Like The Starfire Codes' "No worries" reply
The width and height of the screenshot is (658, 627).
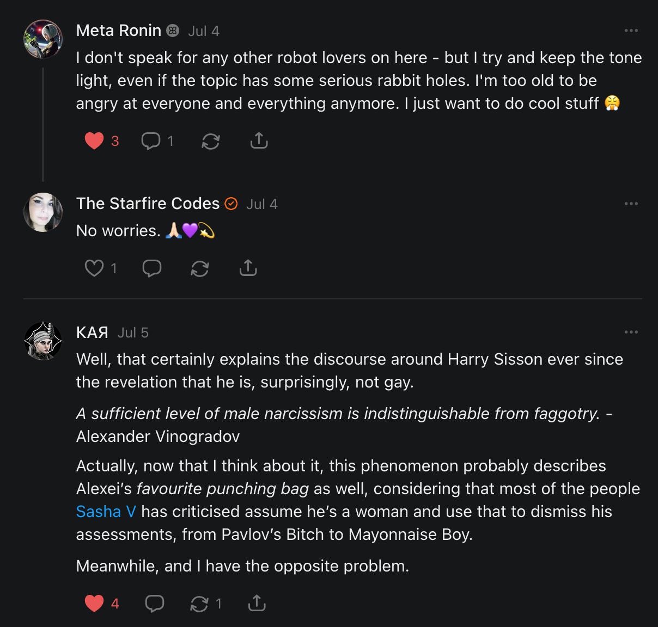coord(94,268)
